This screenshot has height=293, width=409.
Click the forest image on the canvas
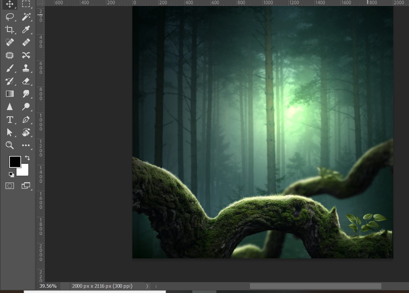pyautogui.click(x=262, y=132)
